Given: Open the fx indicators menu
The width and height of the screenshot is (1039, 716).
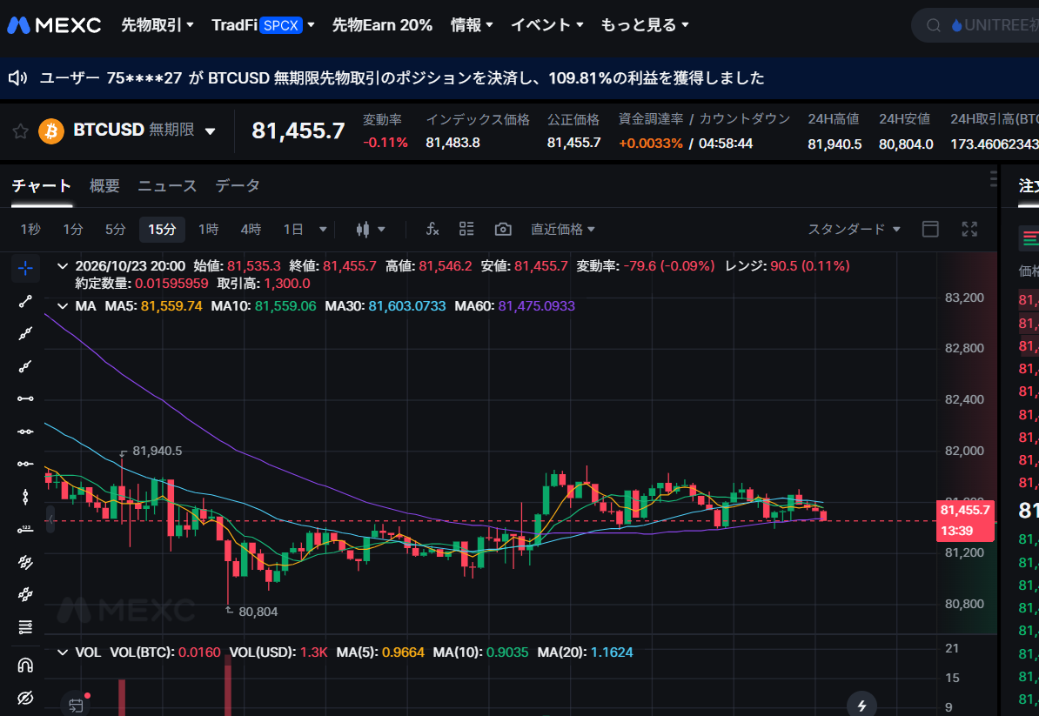Looking at the screenshot, I should [x=432, y=229].
